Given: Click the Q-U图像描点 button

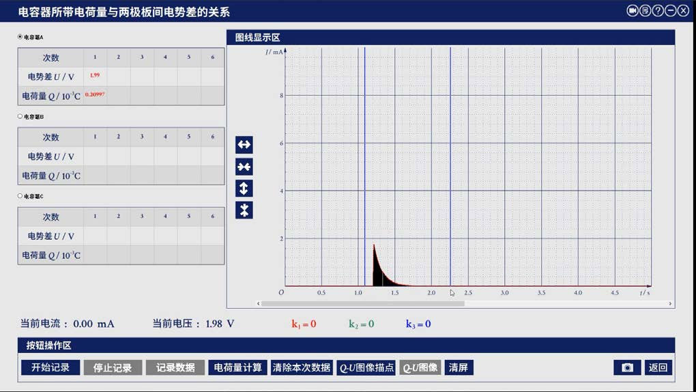Looking at the screenshot, I should coord(366,367).
